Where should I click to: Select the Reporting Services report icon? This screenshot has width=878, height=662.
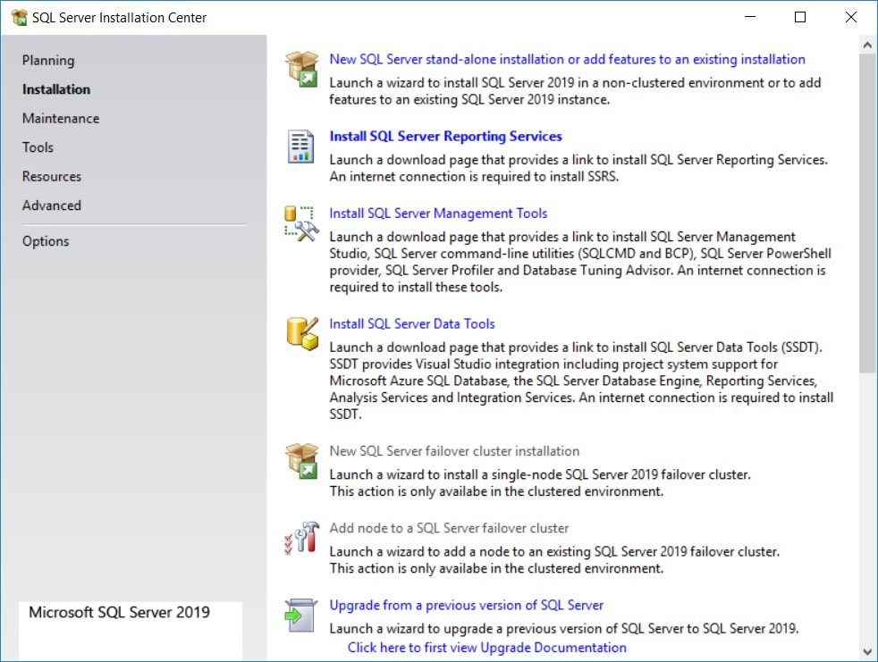coord(302,146)
